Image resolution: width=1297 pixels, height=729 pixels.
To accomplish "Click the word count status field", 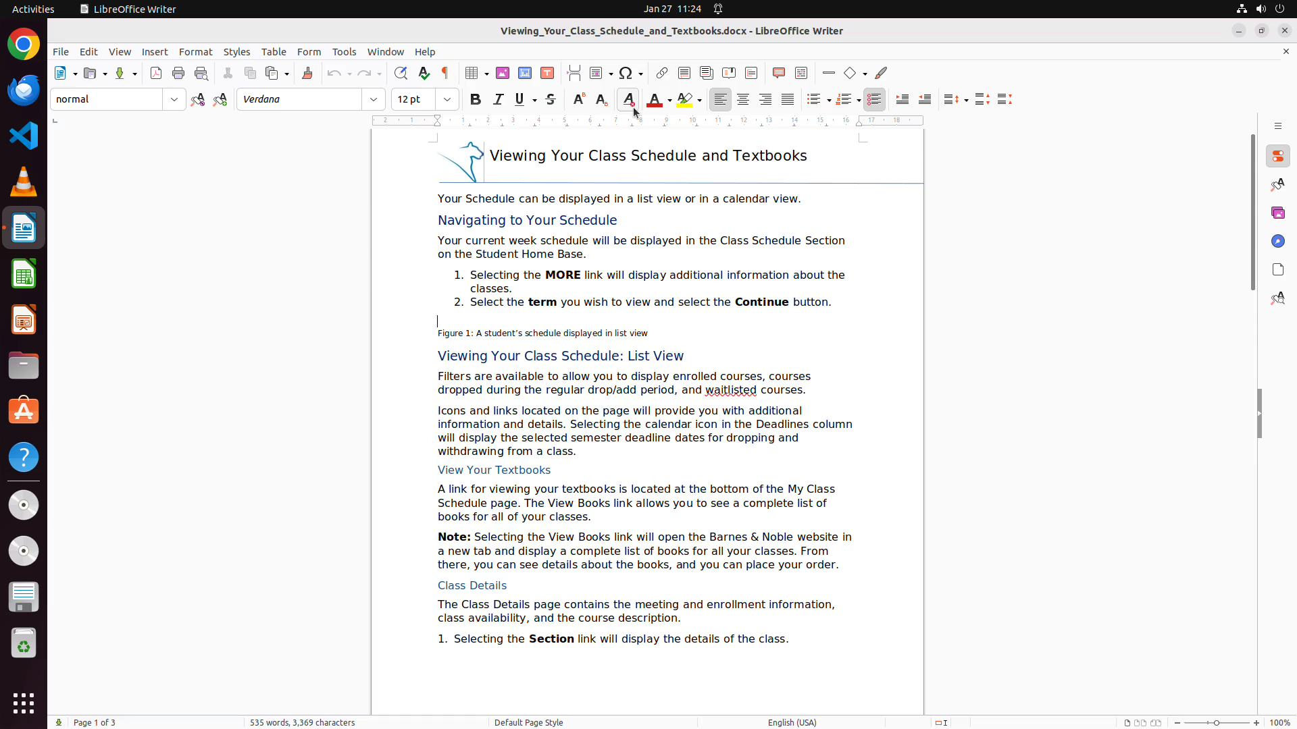I will [302, 722].
